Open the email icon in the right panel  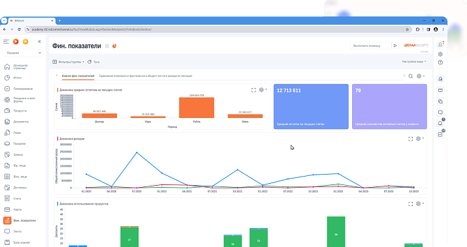[x=440, y=90]
